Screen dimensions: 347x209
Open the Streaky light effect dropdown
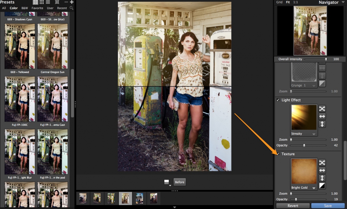tap(314, 134)
